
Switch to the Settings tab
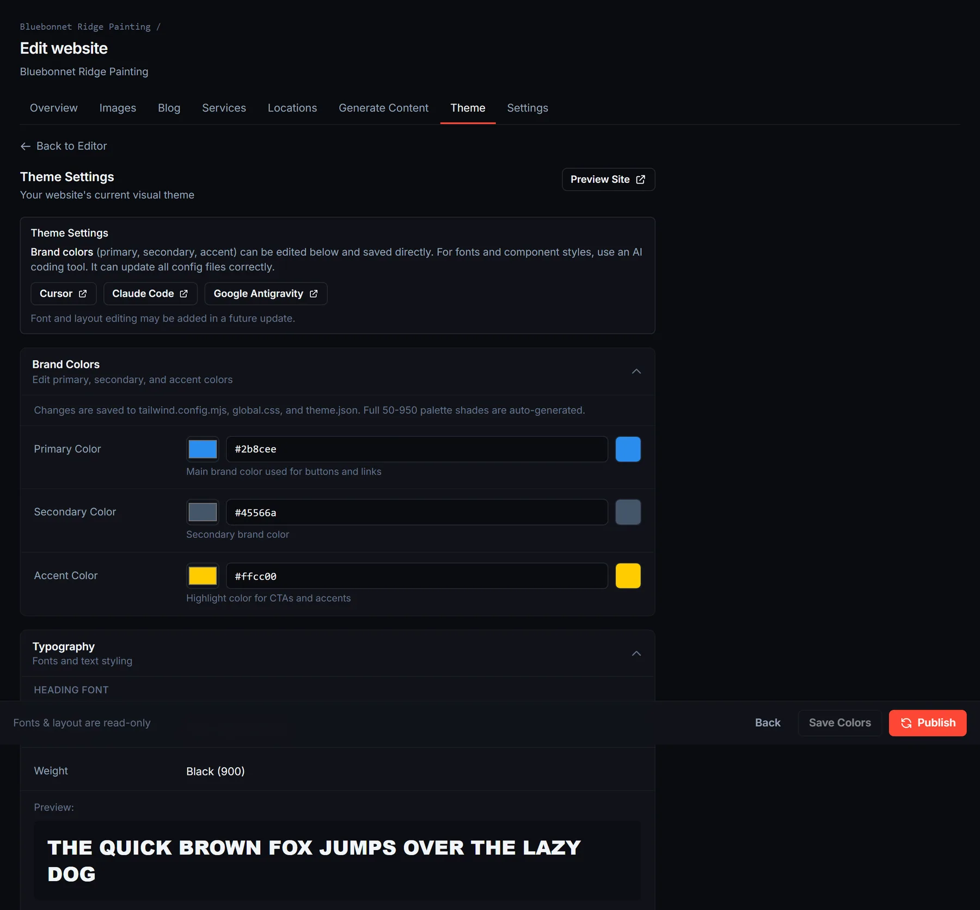coord(528,108)
